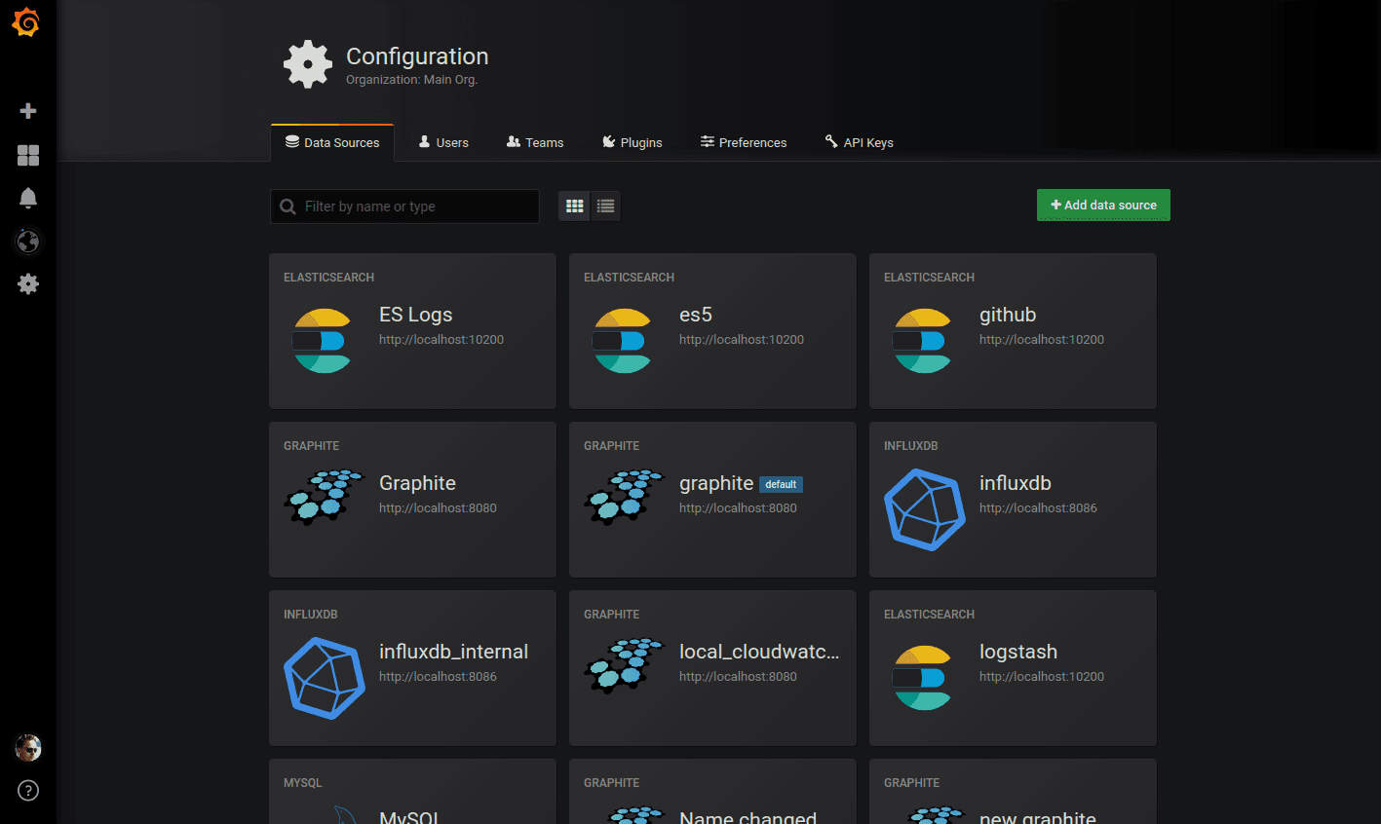
Task: Open the user profile avatar
Action: pyautogui.click(x=28, y=748)
